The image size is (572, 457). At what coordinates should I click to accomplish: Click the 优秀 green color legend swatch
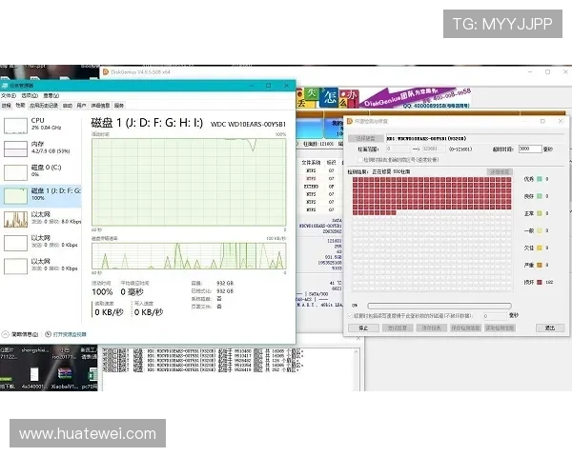point(538,179)
